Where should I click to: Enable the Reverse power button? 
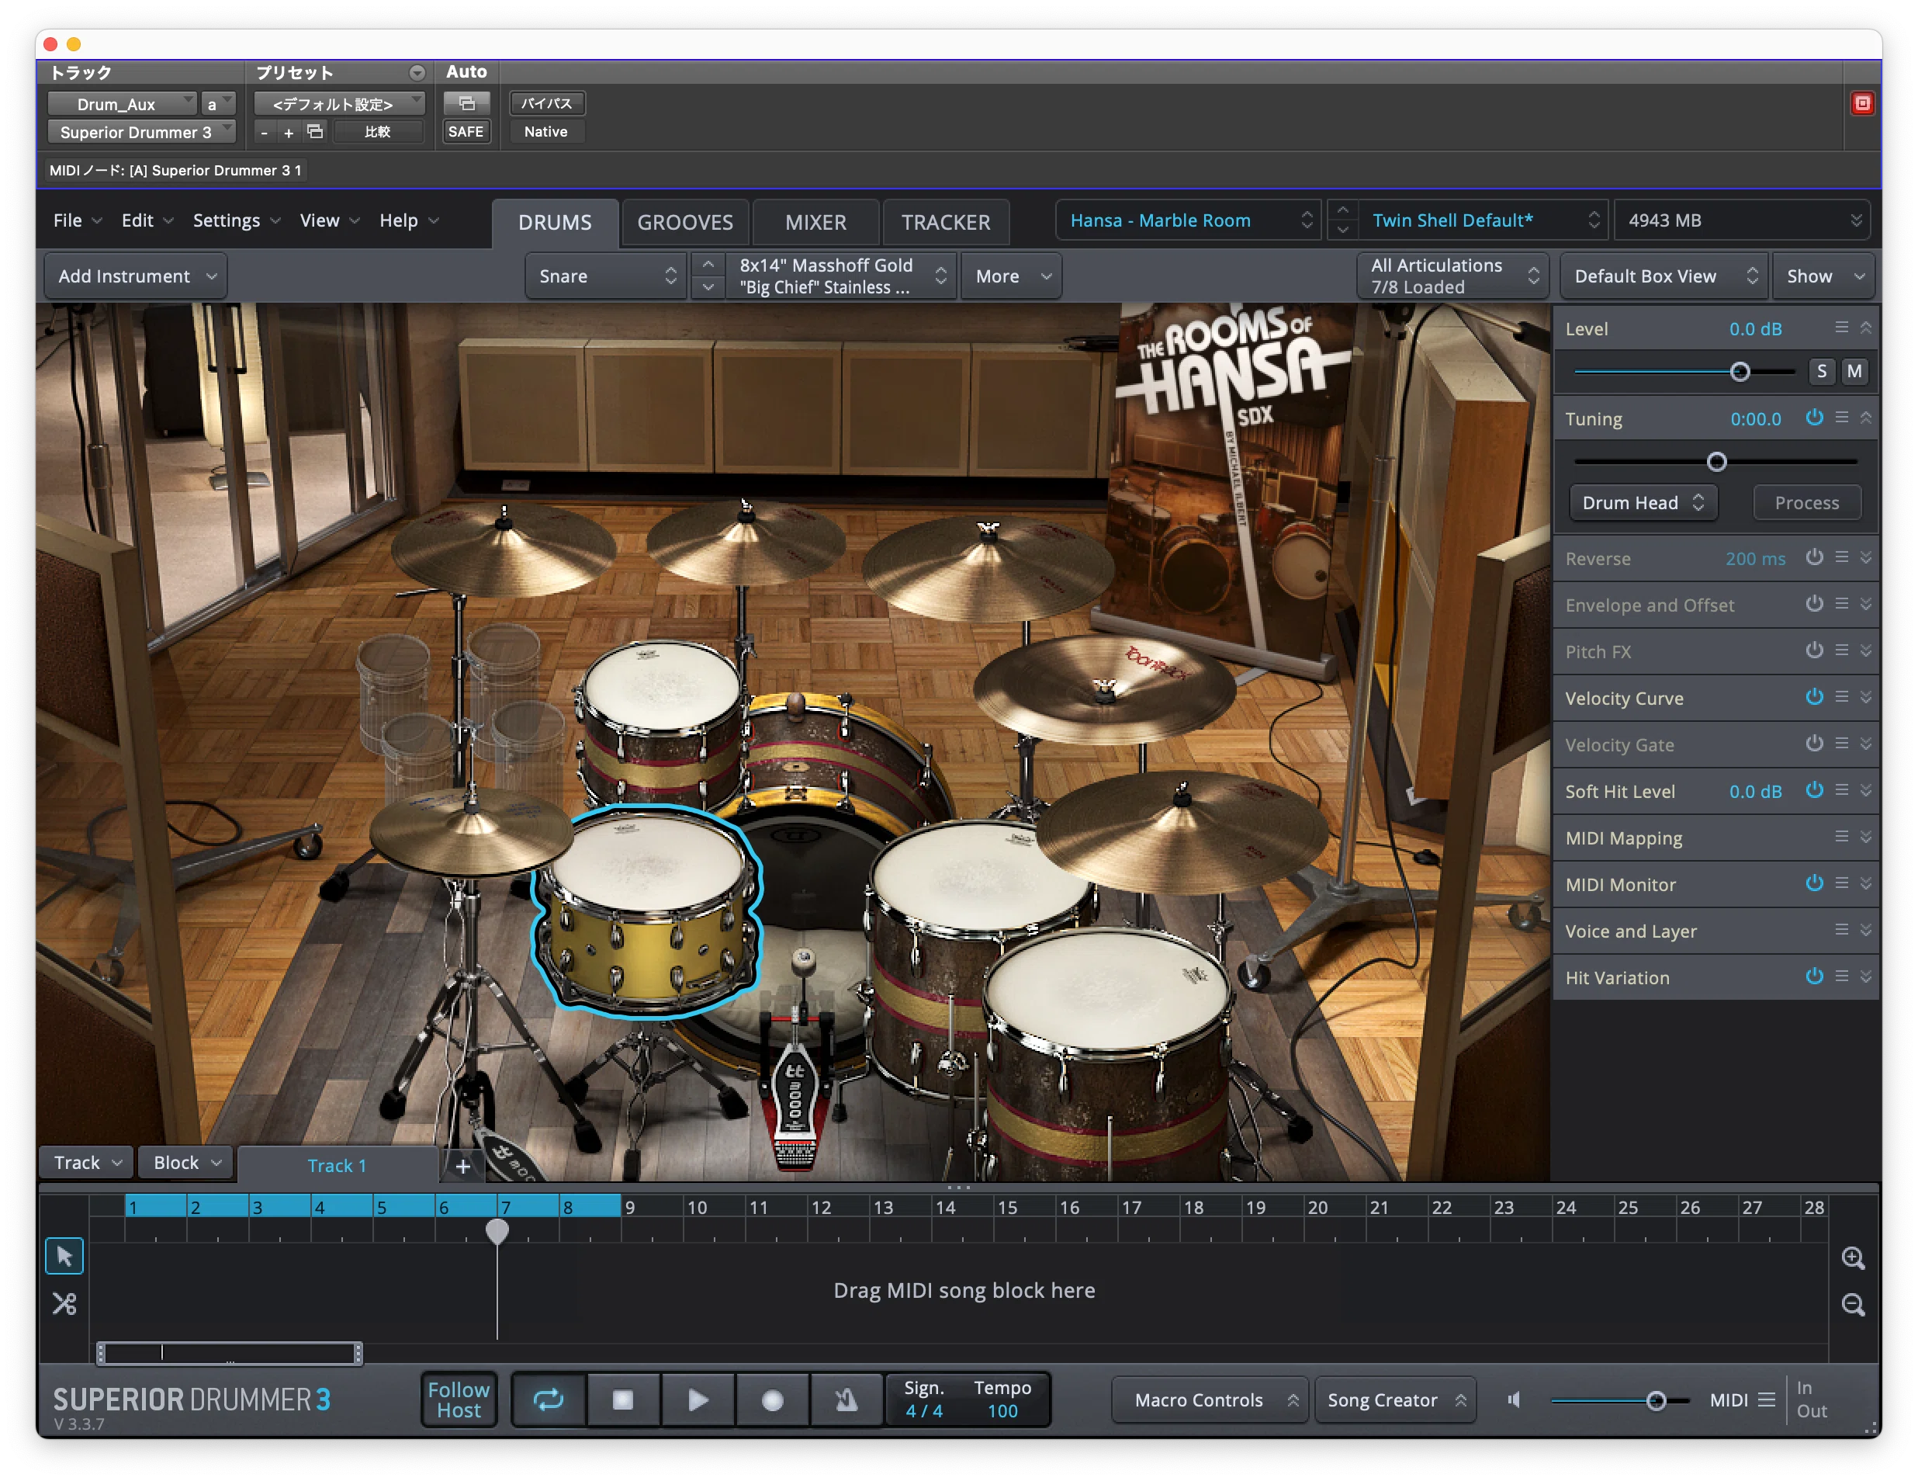pos(1813,558)
